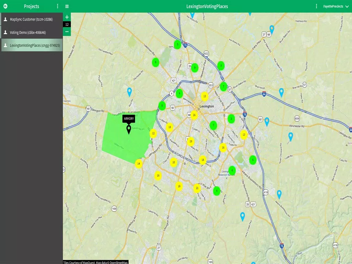Open yellow cluster 16 near Todds Rd
This screenshot has height=264, width=352.
(x=223, y=147)
